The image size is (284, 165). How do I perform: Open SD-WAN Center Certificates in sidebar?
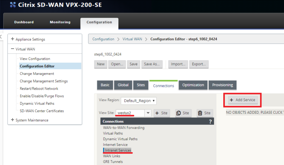[x=42, y=111]
